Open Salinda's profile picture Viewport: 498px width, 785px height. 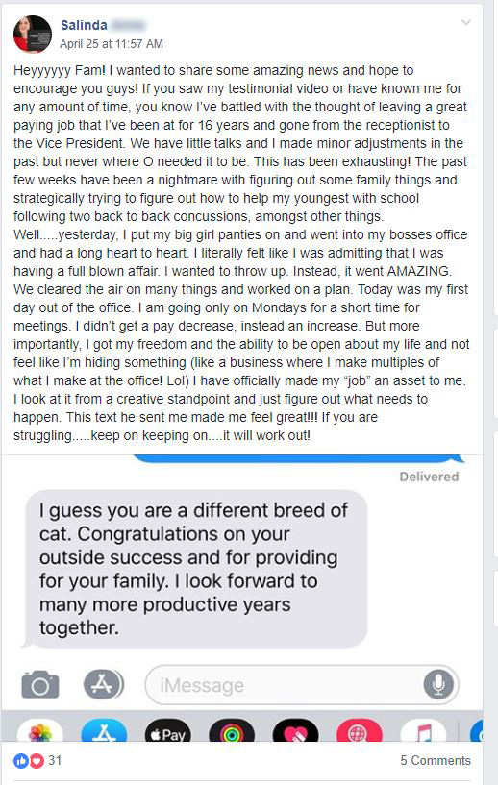(x=33, y=34)
